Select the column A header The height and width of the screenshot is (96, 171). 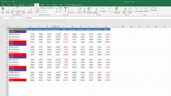[18, 27]
